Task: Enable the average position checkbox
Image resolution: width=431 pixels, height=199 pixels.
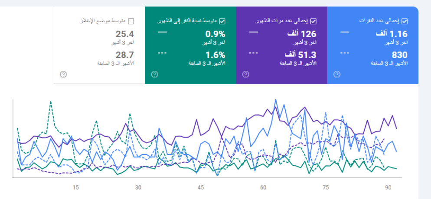Action: click(131, 21)
